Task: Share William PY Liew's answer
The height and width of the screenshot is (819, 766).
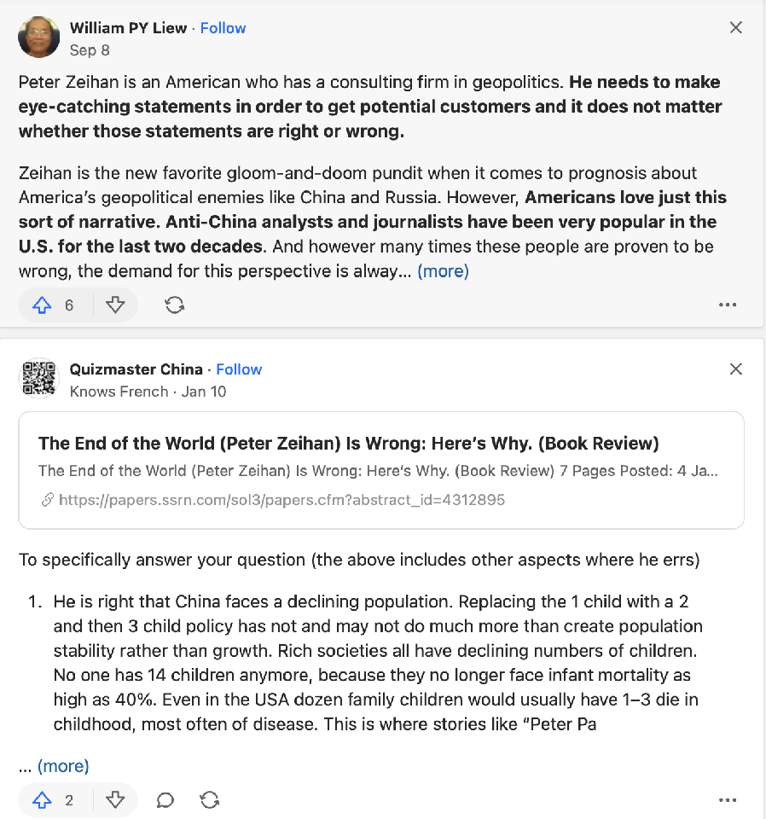Action: point(175,305)
